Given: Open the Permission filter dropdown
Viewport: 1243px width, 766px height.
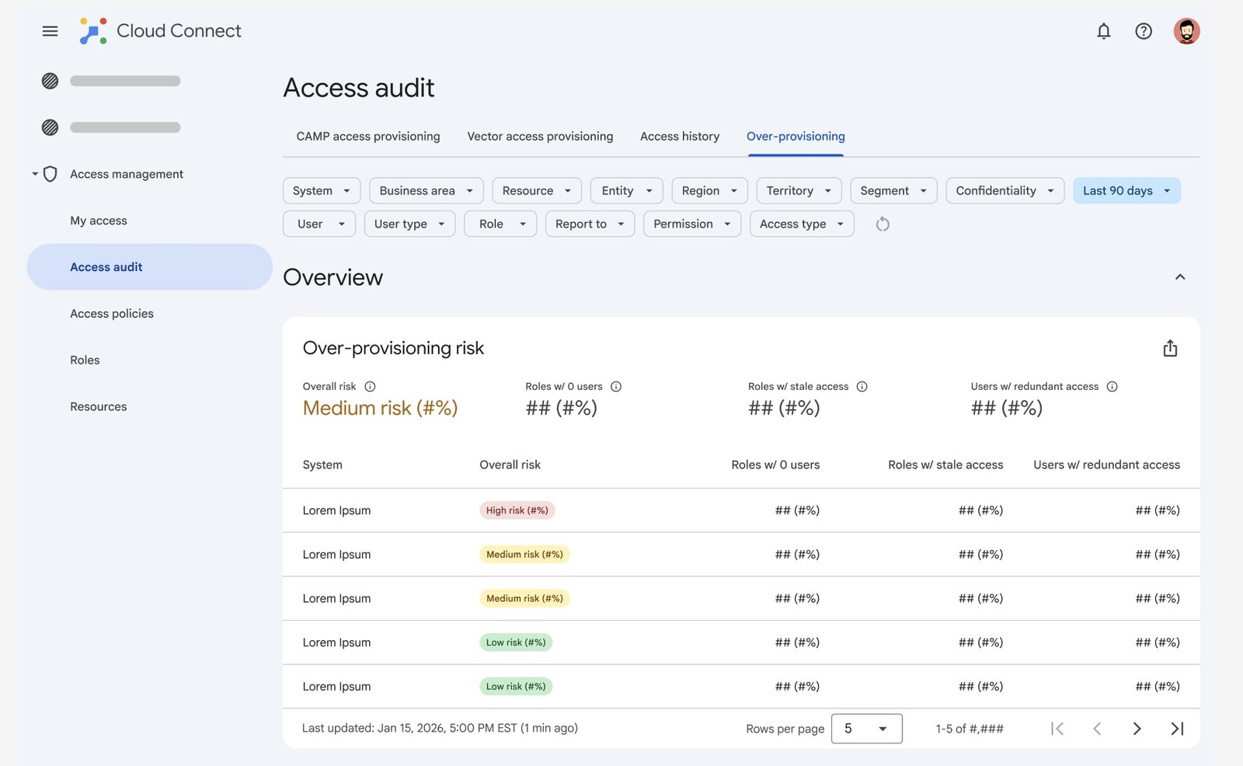Looking at the screenshot, I should pyautogui.click(x=692, y=224).
